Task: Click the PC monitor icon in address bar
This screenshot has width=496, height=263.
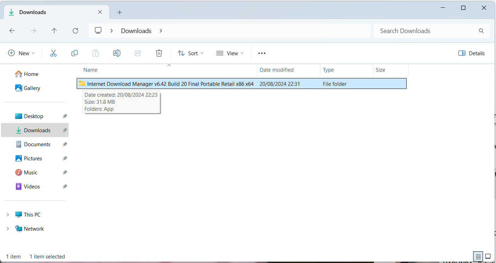Action: tap(98, 31)
